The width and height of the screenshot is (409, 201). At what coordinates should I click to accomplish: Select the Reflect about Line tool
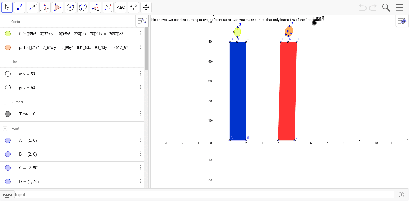pyautogui.click(x=108, y=7)
